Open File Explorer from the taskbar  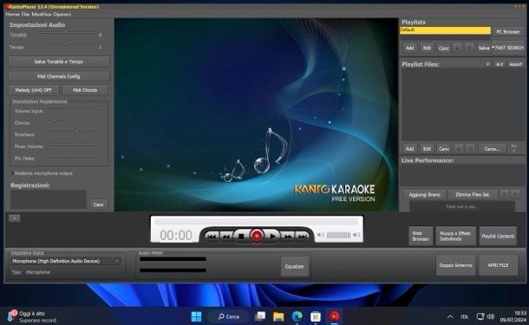click(x=278, y=316)
